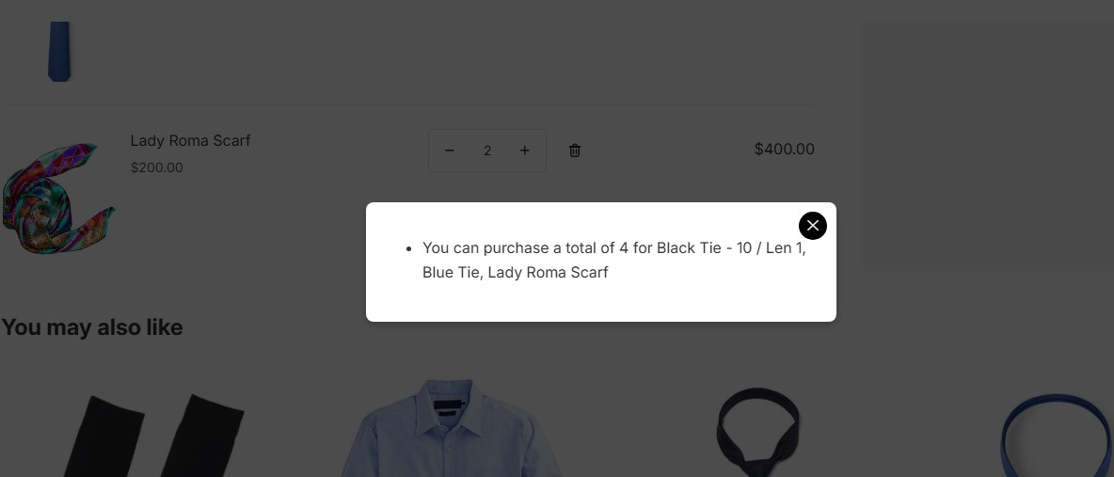
Task: Click the scarf quantity input field
Action: 487,151
